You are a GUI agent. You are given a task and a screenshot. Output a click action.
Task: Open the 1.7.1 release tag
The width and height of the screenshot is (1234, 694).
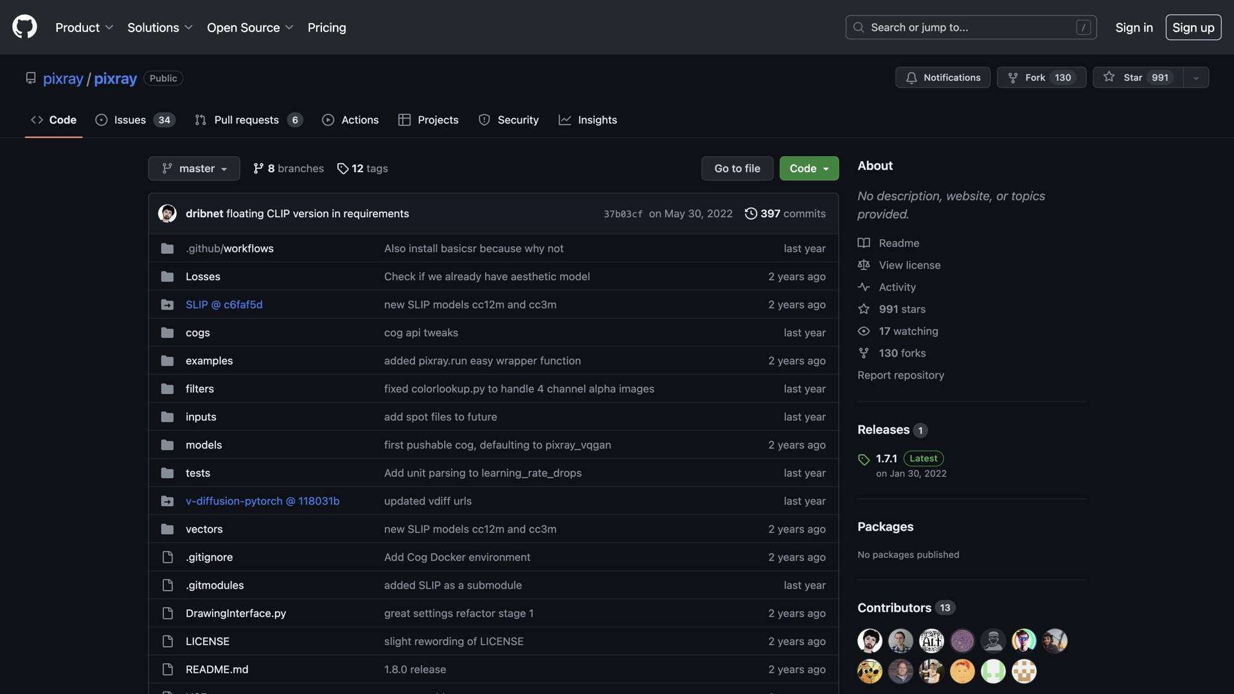tap(886, 459)
